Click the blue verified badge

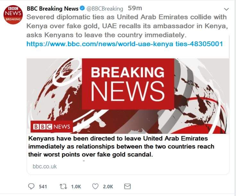coord(82,8)
